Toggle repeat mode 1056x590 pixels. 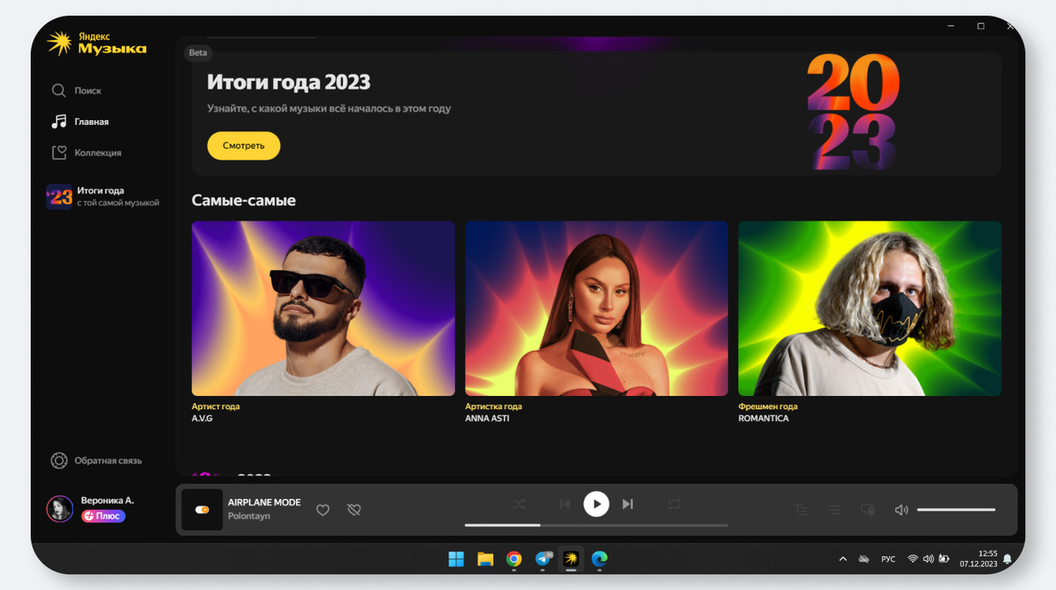click(x=674, y=504)
